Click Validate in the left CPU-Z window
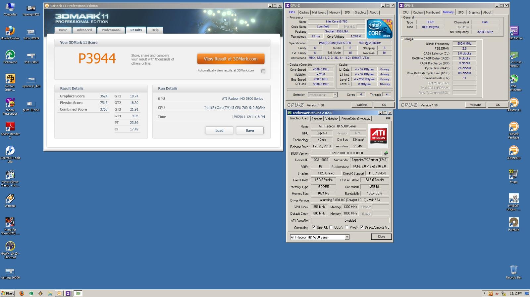Viewport: 530px width, 297px height. tap(361, 105)
